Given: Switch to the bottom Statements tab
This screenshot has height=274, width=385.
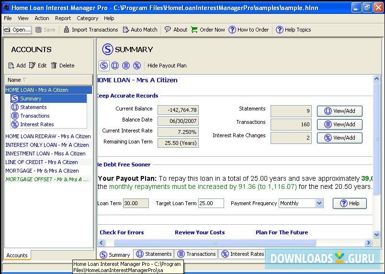Looking at the screenshot, I should coord(154,254).
